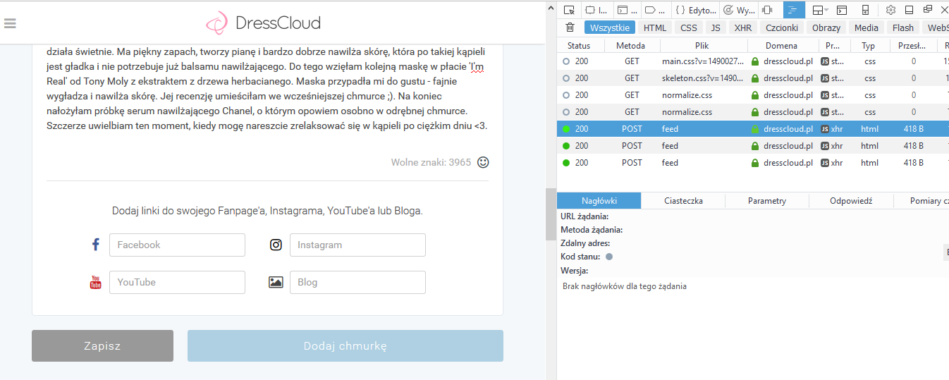Focus the Instagram link input field
This screenshot has width=949, height=380.
[357, 245]
